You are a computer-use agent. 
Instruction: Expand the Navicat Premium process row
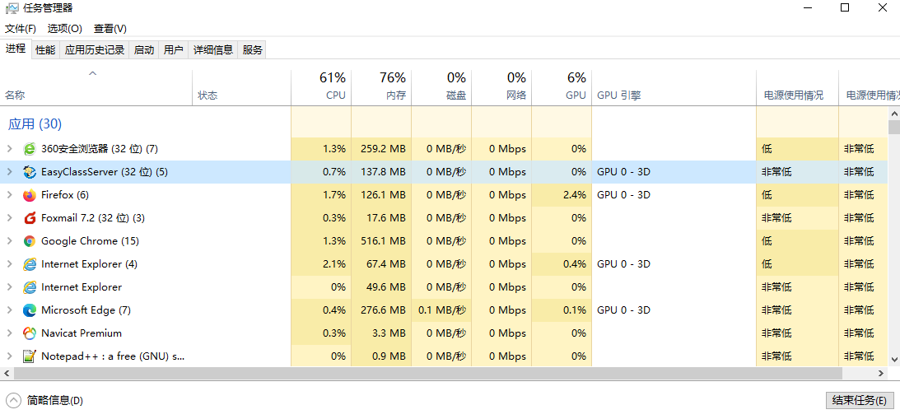(9, 333)
